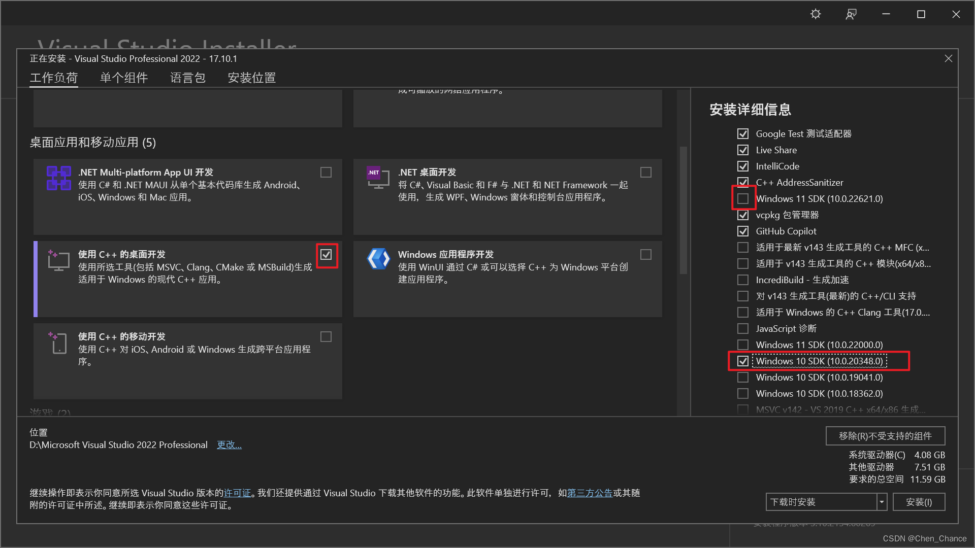Switch to the 语言包 tab

point(188,78)
